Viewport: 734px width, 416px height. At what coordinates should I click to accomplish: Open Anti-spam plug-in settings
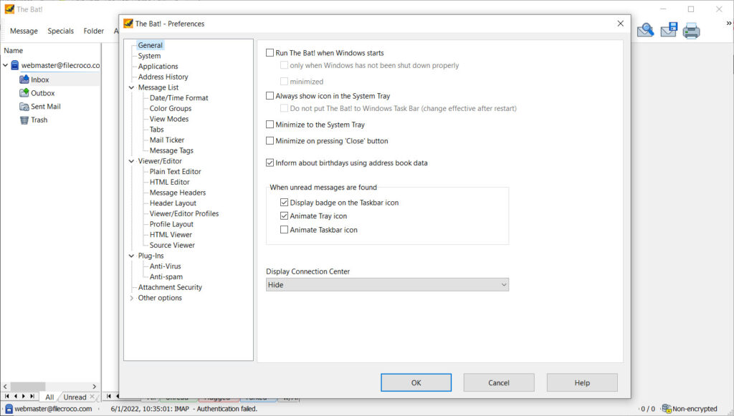coord(166,276)
